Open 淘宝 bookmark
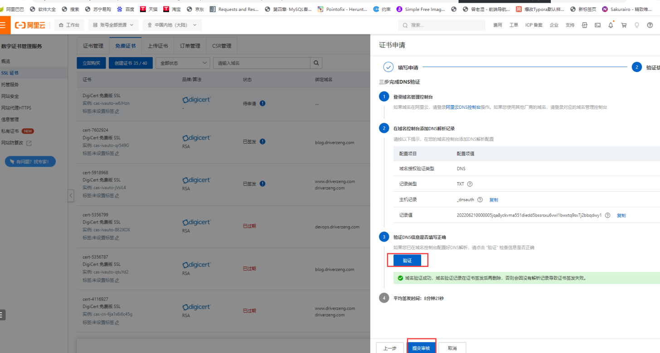This screenshot has width=660, height=353. 172,9
